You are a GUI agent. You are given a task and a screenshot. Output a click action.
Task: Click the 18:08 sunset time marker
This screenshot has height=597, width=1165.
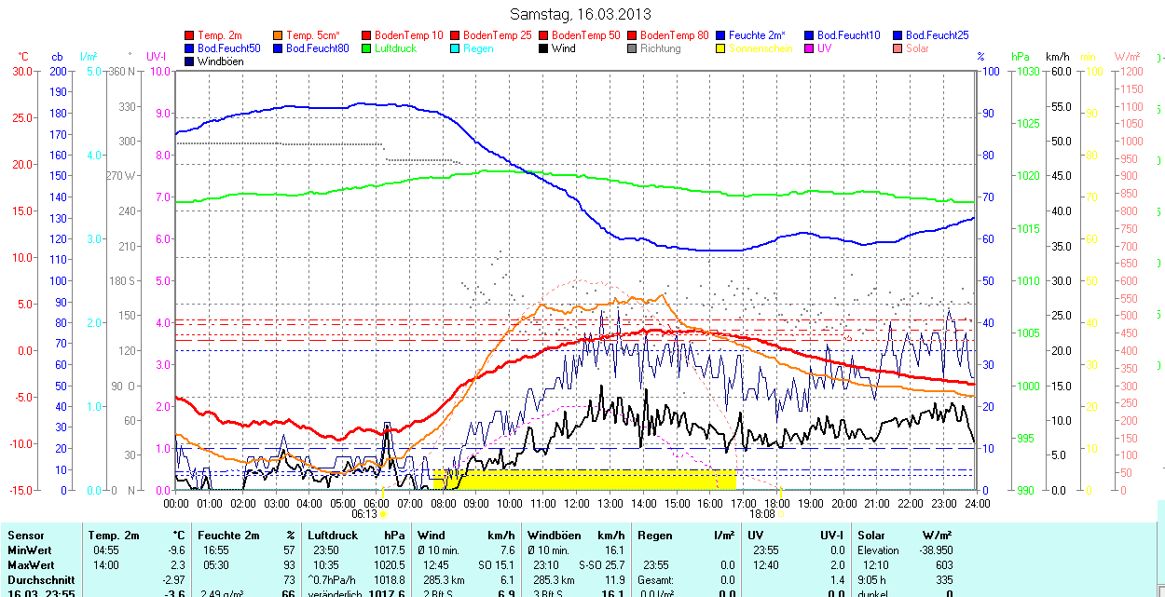[x=762, y=513]
